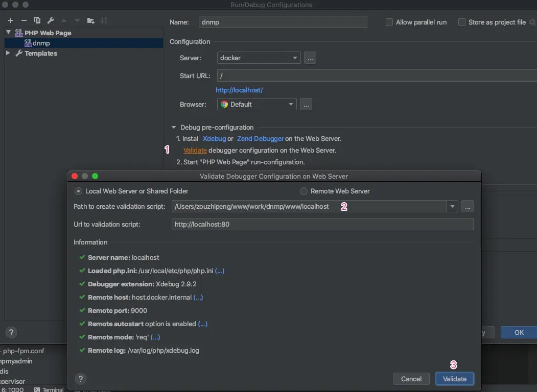The width and height of the screenshot is (537, 392).
Task: Click green check icon beside Server name
Action: click(x=82, y=257)
